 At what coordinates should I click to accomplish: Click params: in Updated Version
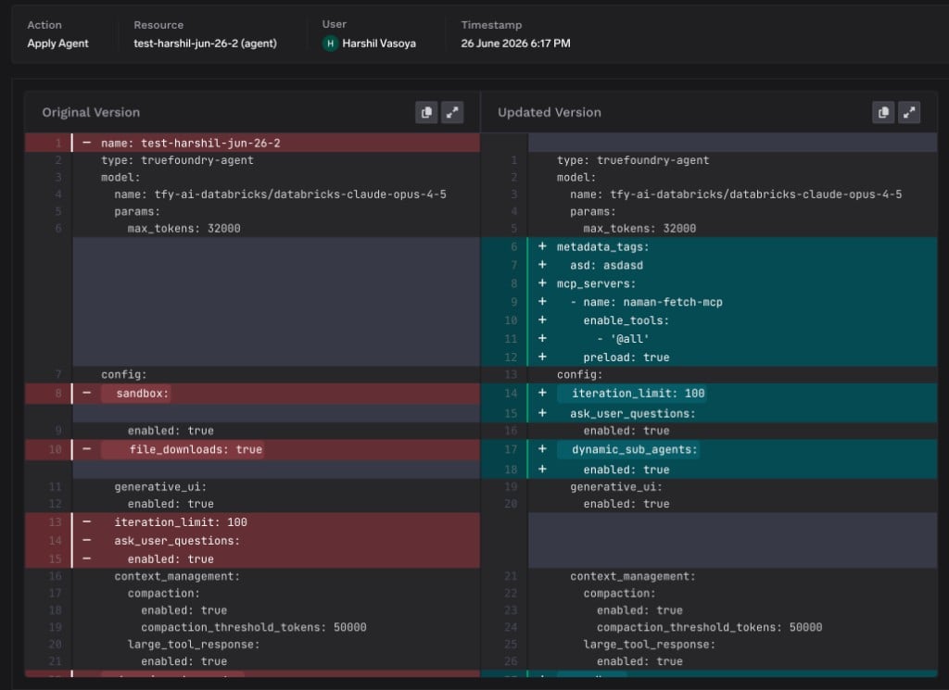click(593, 212)
